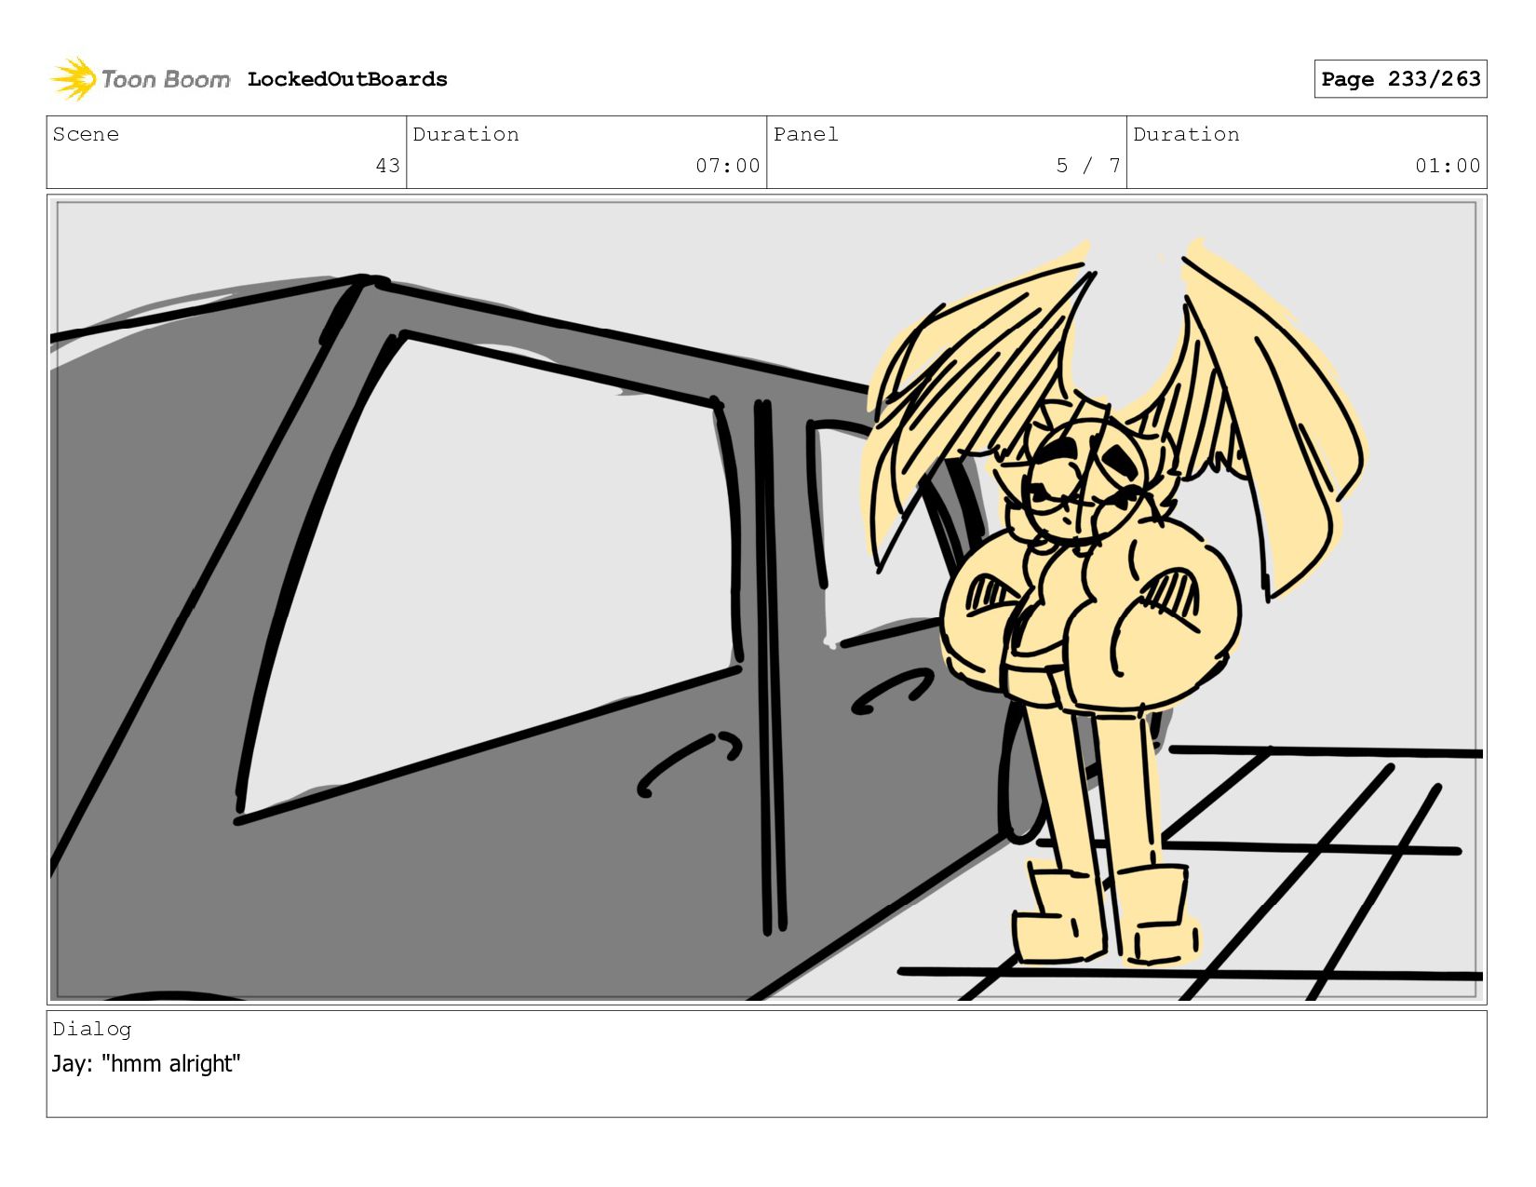Click the Toon Boom logo
The image size is (1536, 1187).
[x=140, y=79]
